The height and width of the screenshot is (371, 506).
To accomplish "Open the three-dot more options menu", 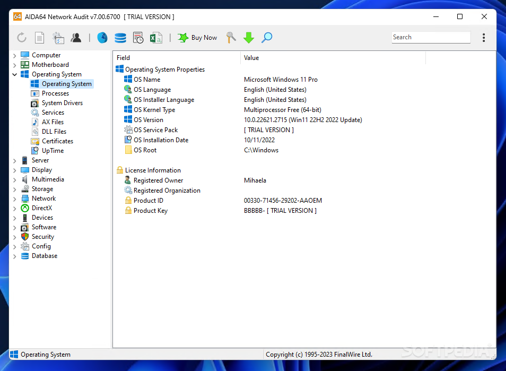I will [483, 38].
